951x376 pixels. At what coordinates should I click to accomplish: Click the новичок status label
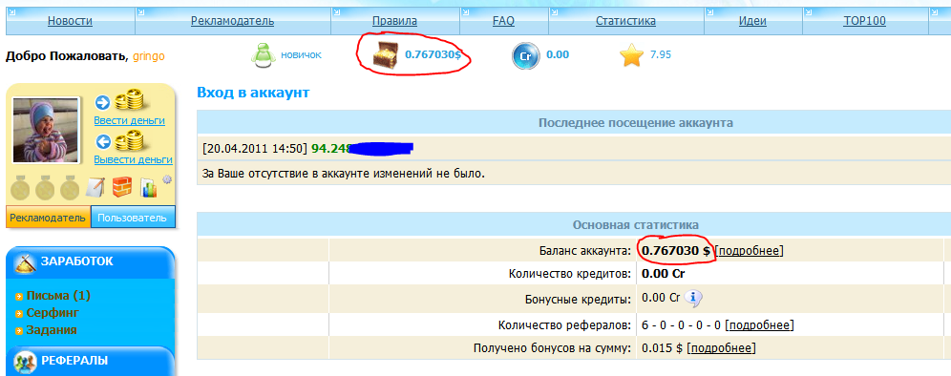[x=301, y=54]
